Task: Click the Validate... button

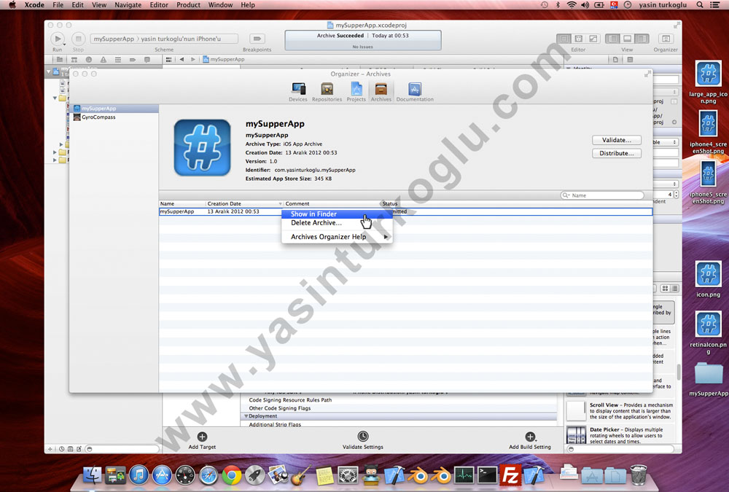Action: [x=617, y=140]
